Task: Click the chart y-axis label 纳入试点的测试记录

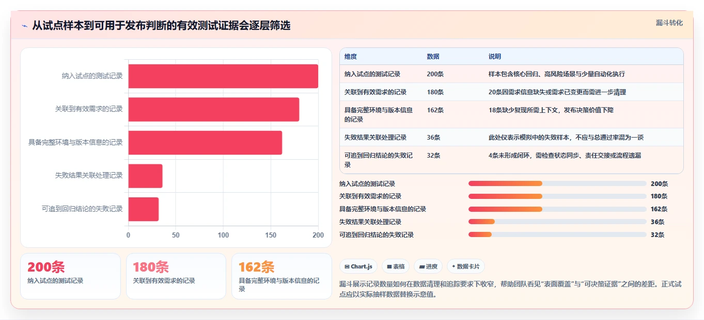Action: (x=92, y=76)
